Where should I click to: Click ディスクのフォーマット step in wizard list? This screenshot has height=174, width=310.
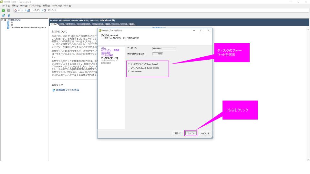point(110,58)
